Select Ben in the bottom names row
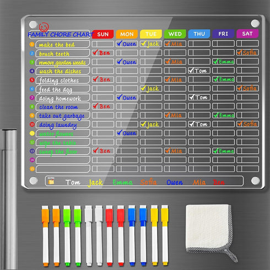The width and height of the screenshot is (270, 270). click(x=219, y=182)
